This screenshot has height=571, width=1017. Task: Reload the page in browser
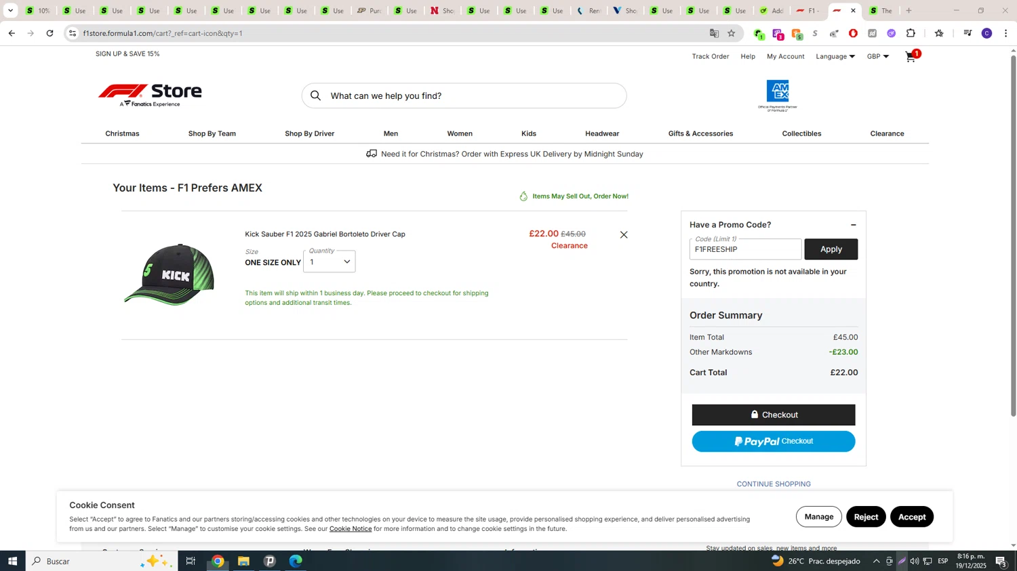(x=49, y=33)
